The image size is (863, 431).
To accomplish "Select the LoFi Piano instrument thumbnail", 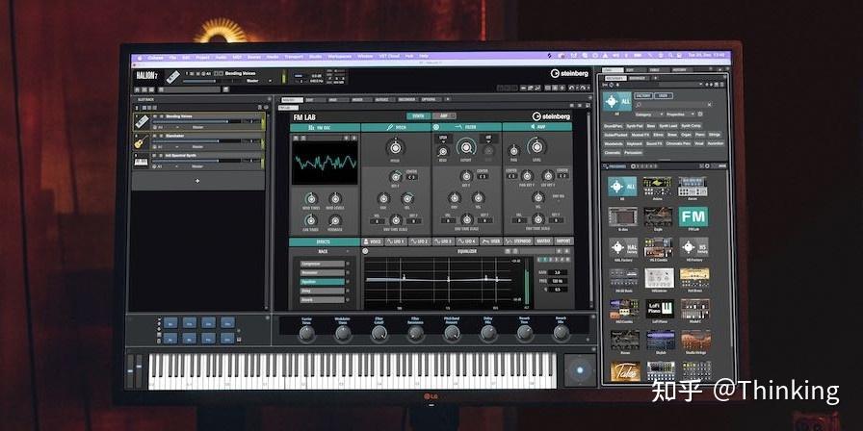I will pos(660,311).
